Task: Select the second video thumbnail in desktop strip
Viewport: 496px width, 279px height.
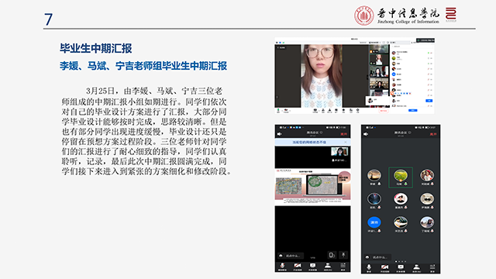Action: [x=379, y=59]
